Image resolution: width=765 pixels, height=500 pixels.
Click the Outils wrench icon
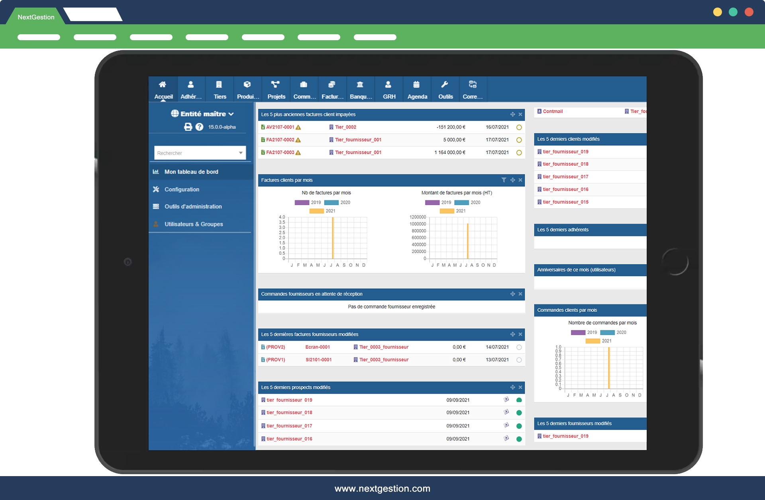(x=445, y=84)
